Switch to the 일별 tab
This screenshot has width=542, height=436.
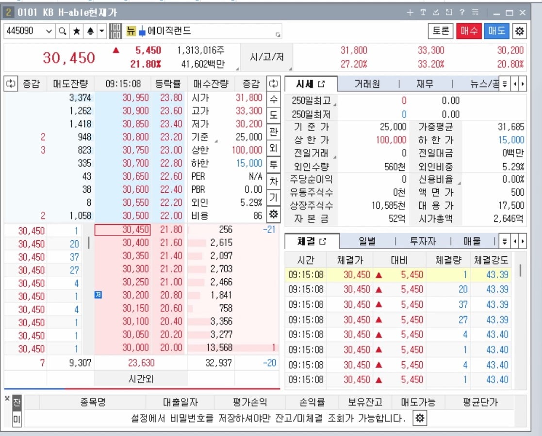pos(367,241)
